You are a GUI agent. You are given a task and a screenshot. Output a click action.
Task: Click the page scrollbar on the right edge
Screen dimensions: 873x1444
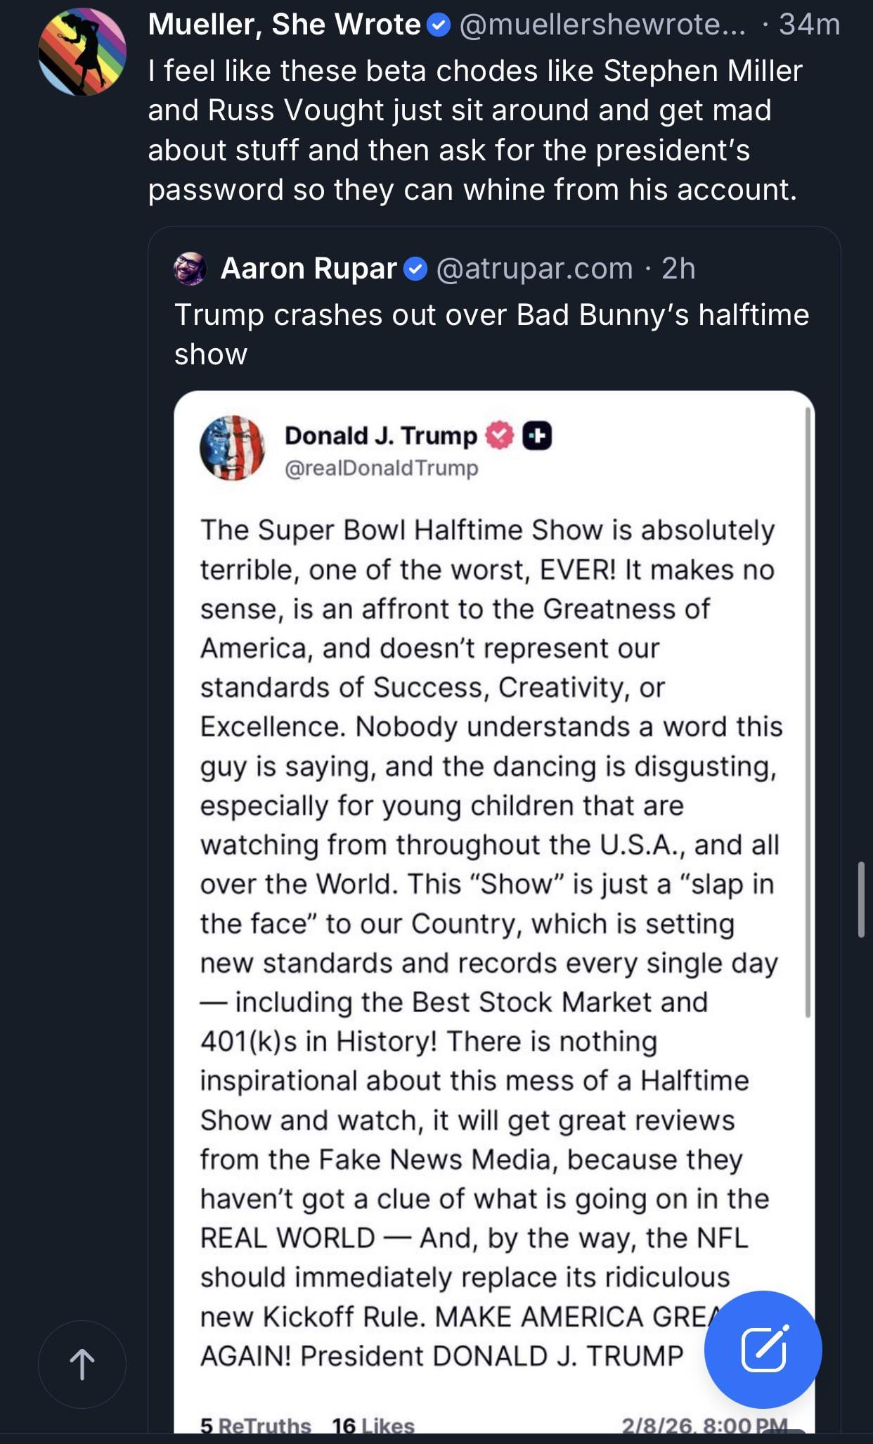pyautogui.click(x=861, y=899)
